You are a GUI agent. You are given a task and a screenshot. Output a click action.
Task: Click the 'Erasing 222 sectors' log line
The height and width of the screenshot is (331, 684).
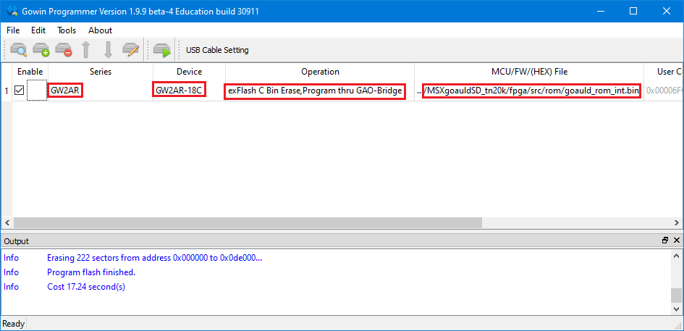click(x=154, y=258)
